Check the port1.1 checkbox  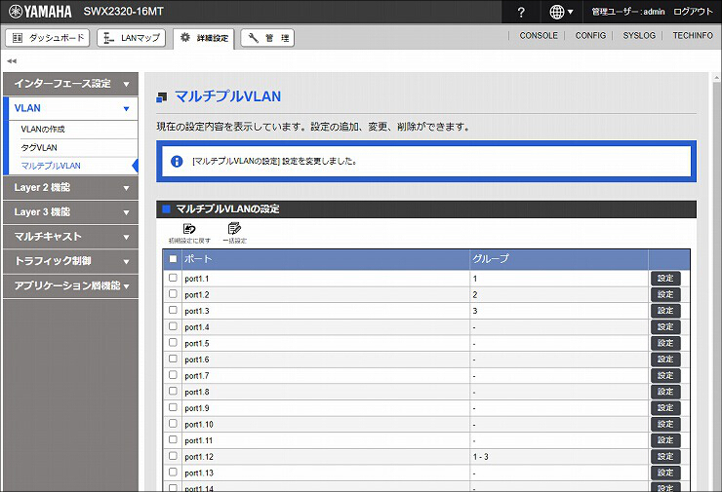(x=173, y=278)
